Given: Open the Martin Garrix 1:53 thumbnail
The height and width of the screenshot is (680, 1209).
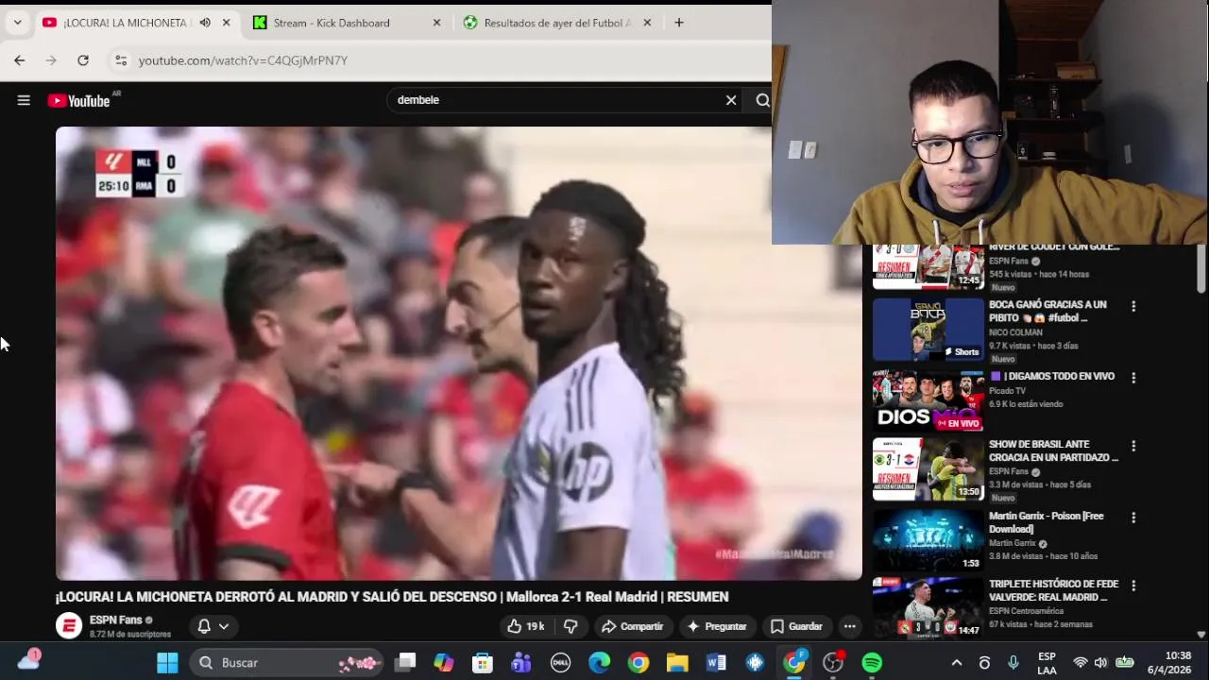Looking at the screenshot, I should 928,540.
